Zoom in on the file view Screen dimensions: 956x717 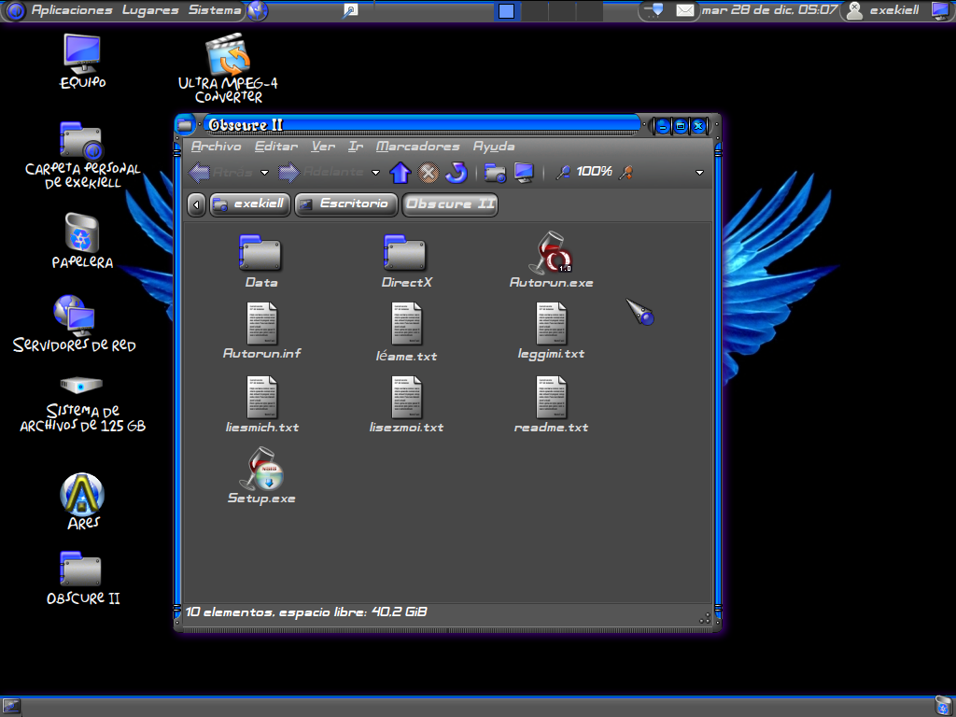coord(626,173)
